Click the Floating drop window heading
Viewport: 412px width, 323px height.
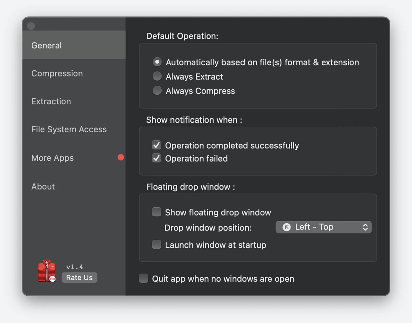(191, 187)
